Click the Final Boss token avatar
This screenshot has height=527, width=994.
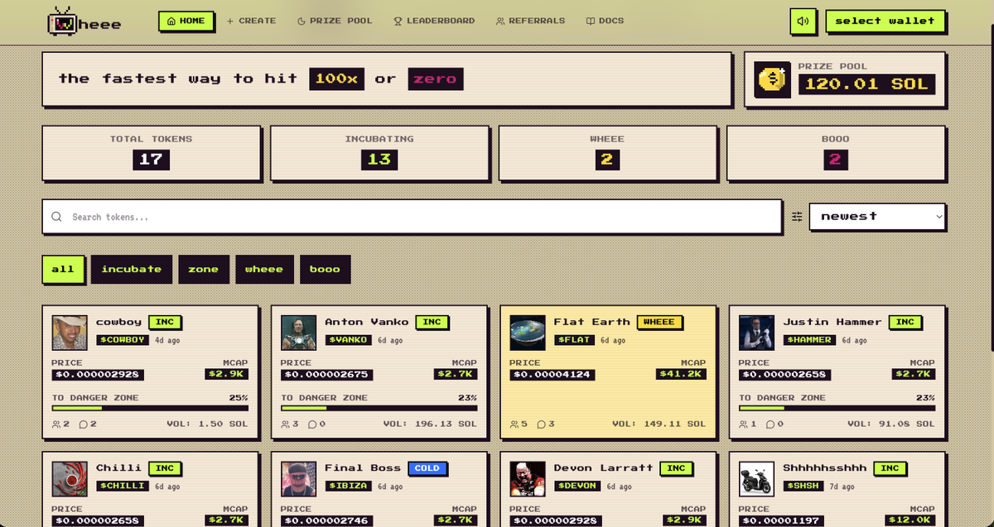coord(298,479)
